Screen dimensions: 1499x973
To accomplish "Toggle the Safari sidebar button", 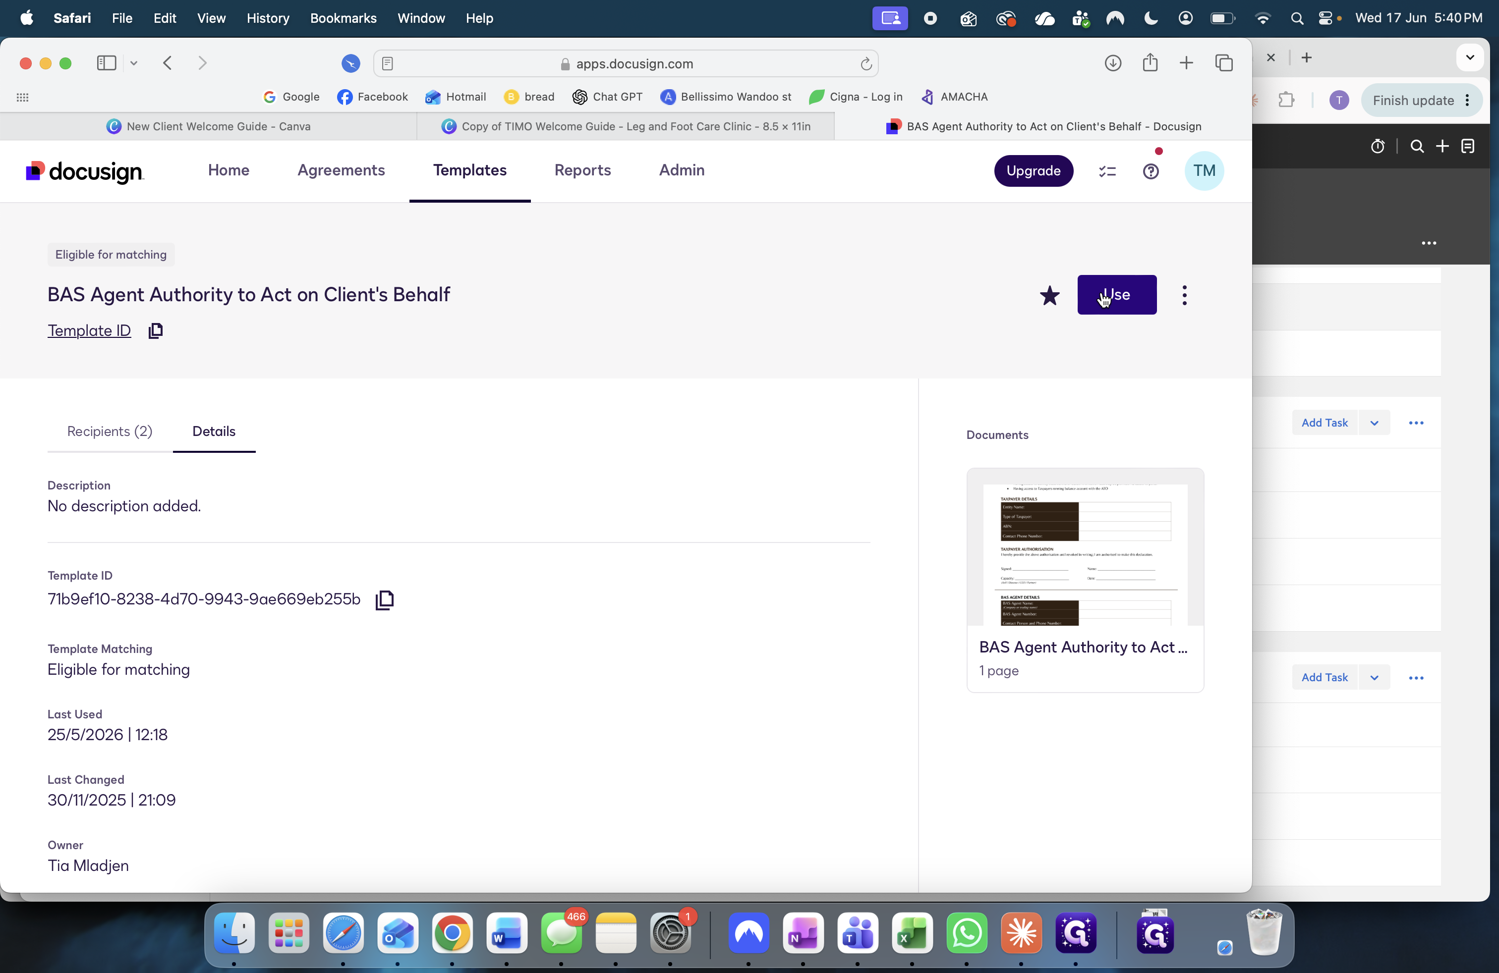I will (x=107, y=63).
